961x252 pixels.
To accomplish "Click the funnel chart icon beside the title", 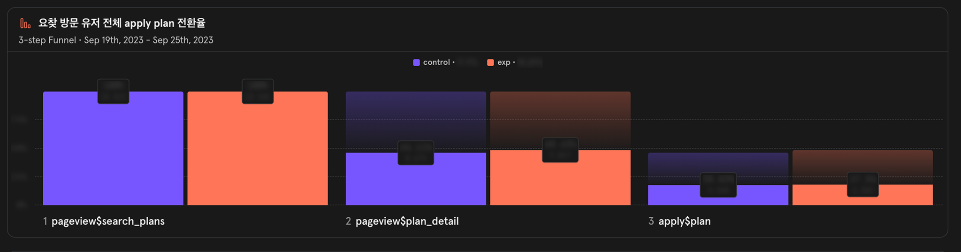I will point(25,23).
